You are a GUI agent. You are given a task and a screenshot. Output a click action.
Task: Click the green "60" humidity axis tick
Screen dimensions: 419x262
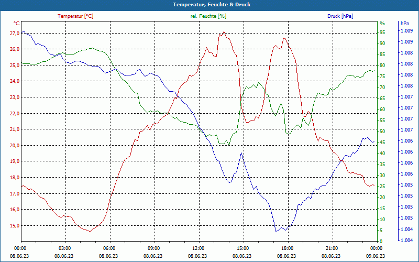tap(382, 110)
